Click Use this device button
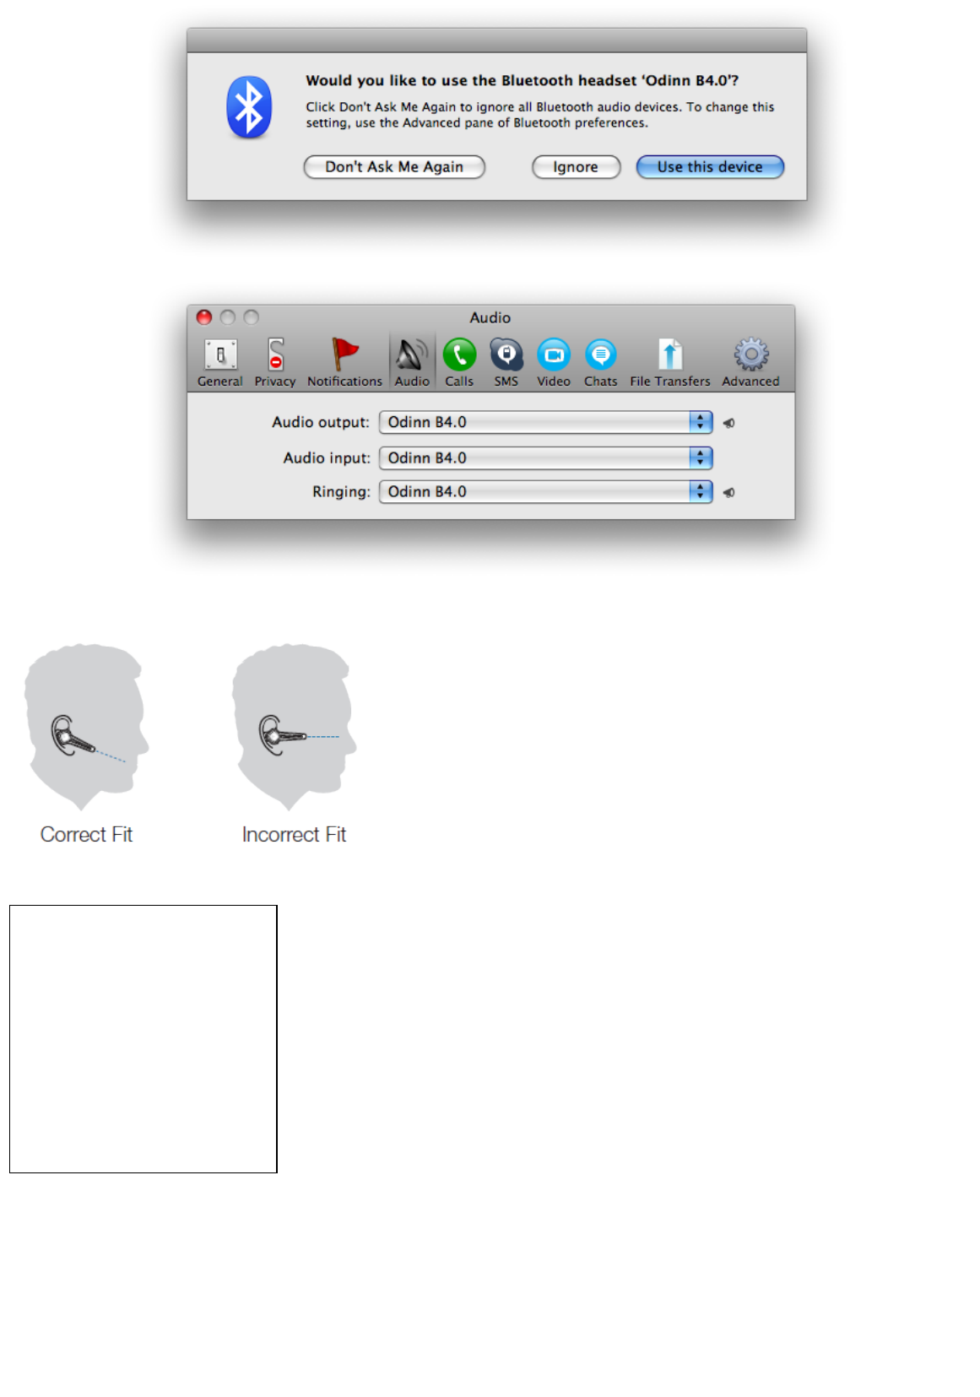The width and height of the screenshot is (980, 1397). coord(710,167)
